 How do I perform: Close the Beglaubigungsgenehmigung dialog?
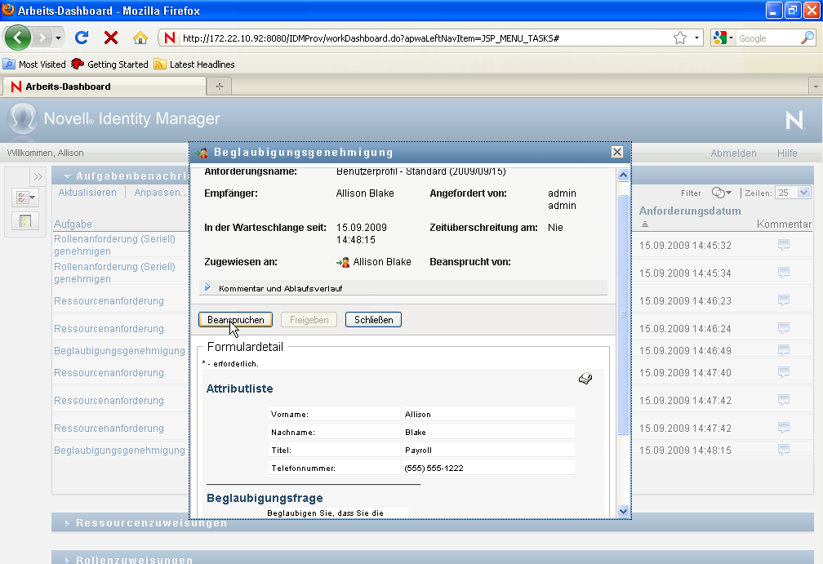point(617,152)
